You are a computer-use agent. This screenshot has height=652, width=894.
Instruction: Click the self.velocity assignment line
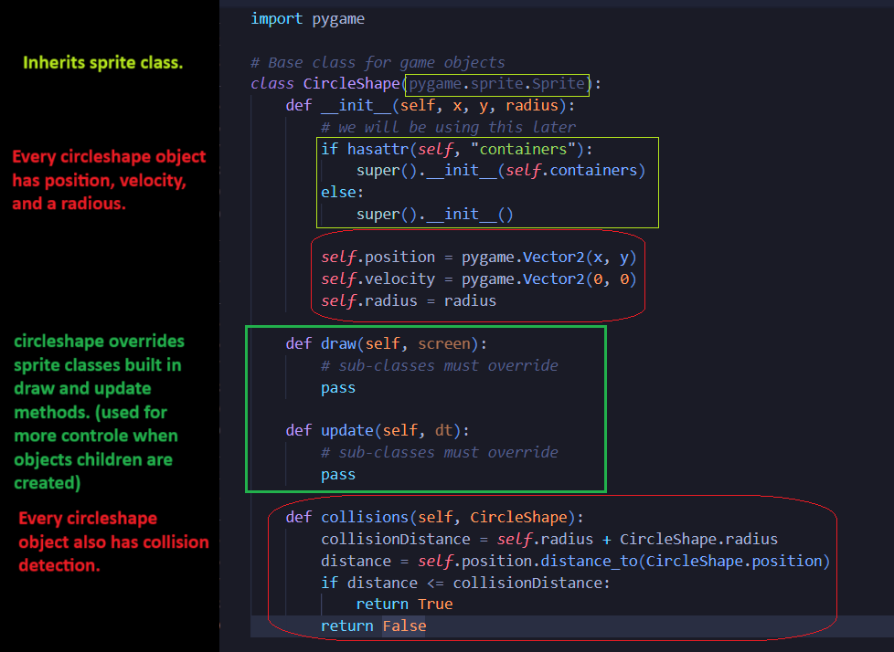coord(479,279)
